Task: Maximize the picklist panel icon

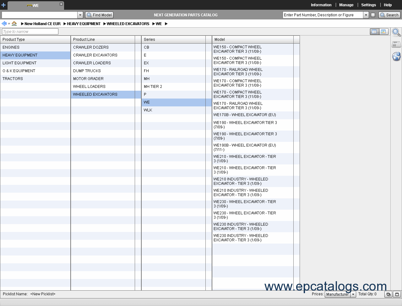Action: coord(397,294)
